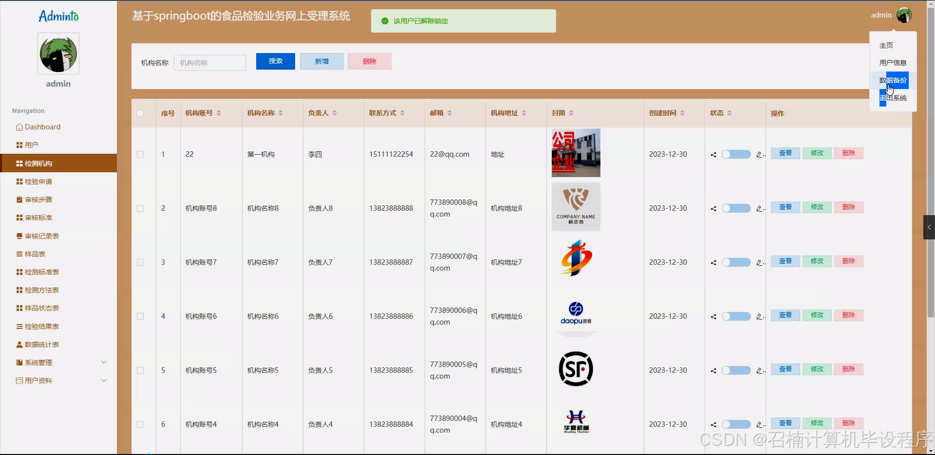The height and width of the screenshot is (455, 935).
Task: Click 删除 button in 机构名称7 row
Action: tap(849, 261)
